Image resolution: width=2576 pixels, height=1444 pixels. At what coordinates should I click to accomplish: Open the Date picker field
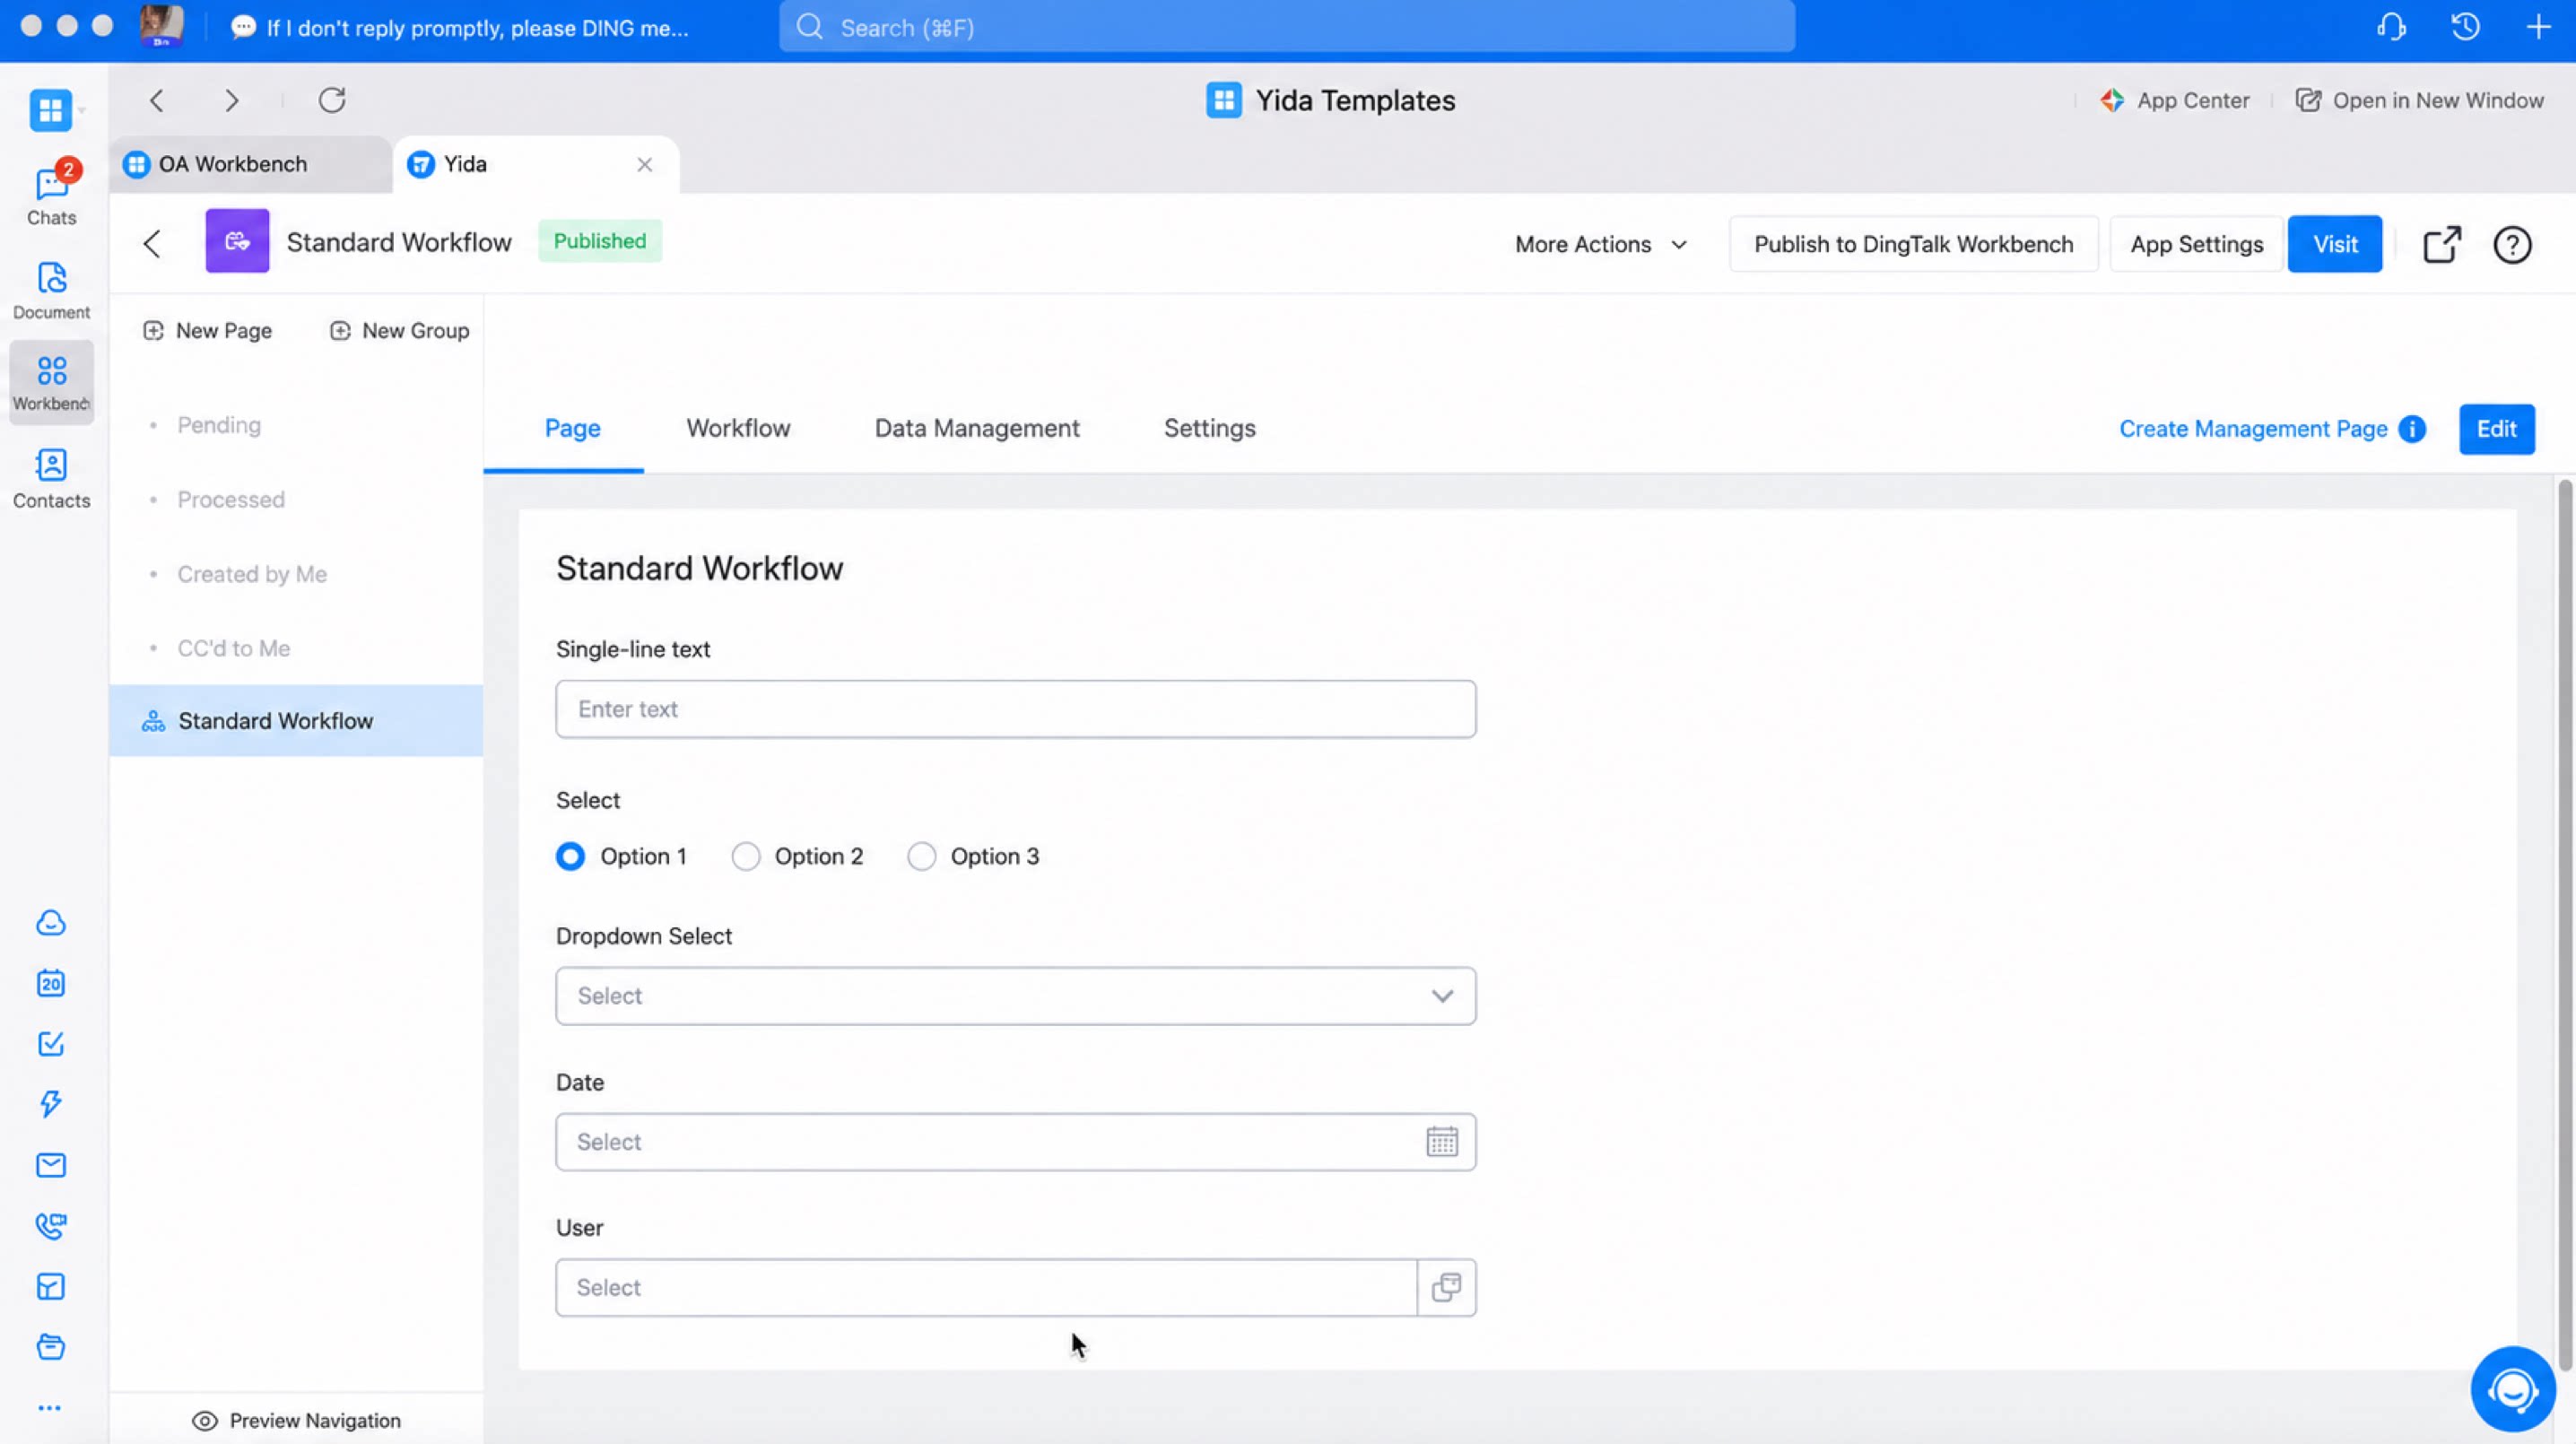point(1016,1142)
